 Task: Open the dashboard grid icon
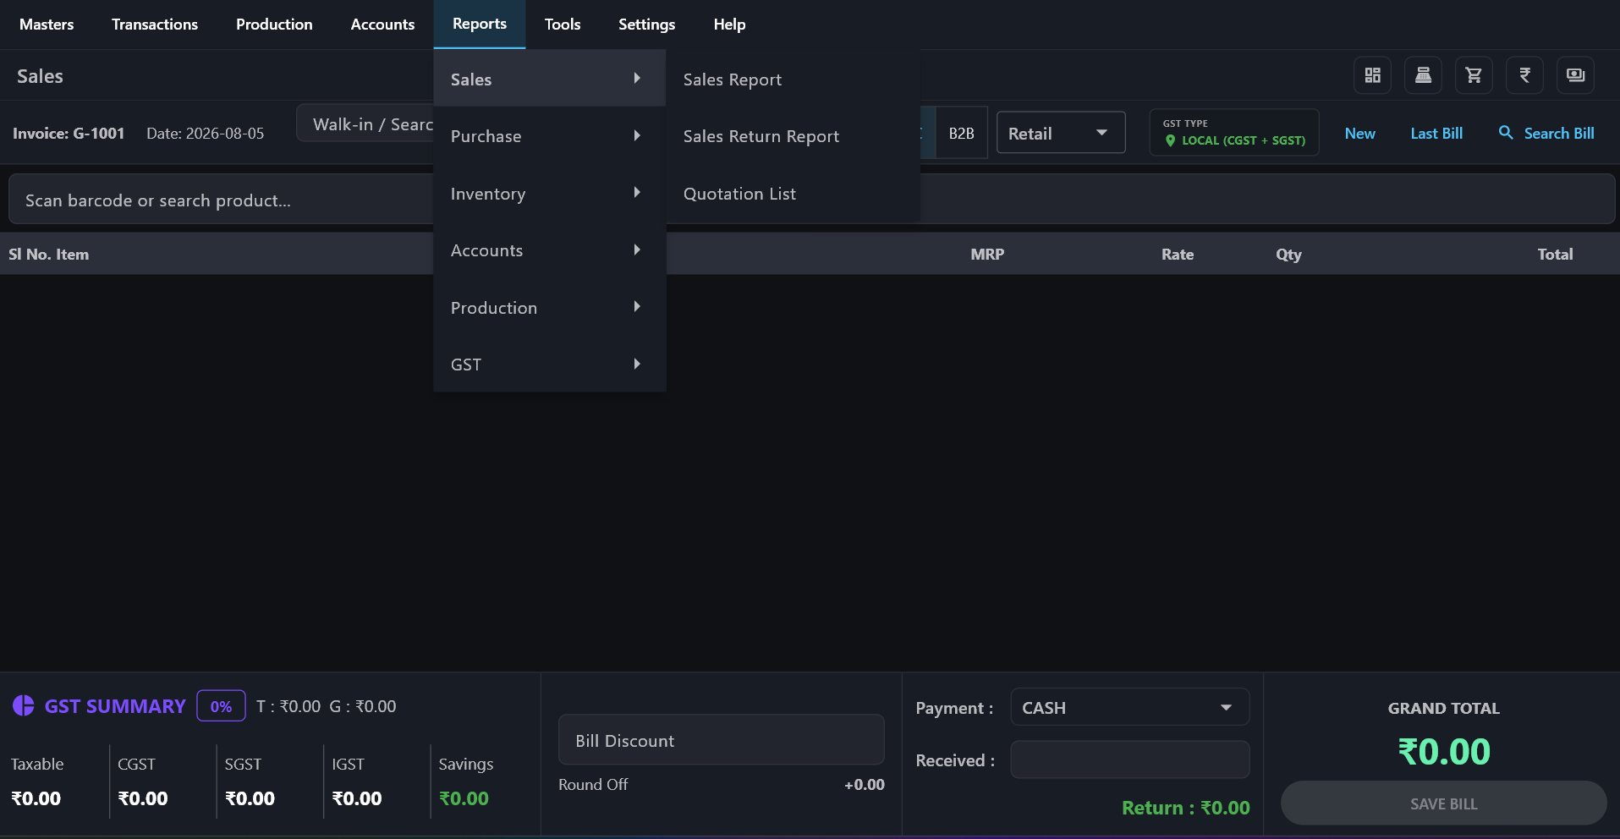[x=1372, y=75]
